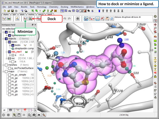The image size is (159, 119).
Task: Click the save floppy disk icon
Action: (12, 11)
